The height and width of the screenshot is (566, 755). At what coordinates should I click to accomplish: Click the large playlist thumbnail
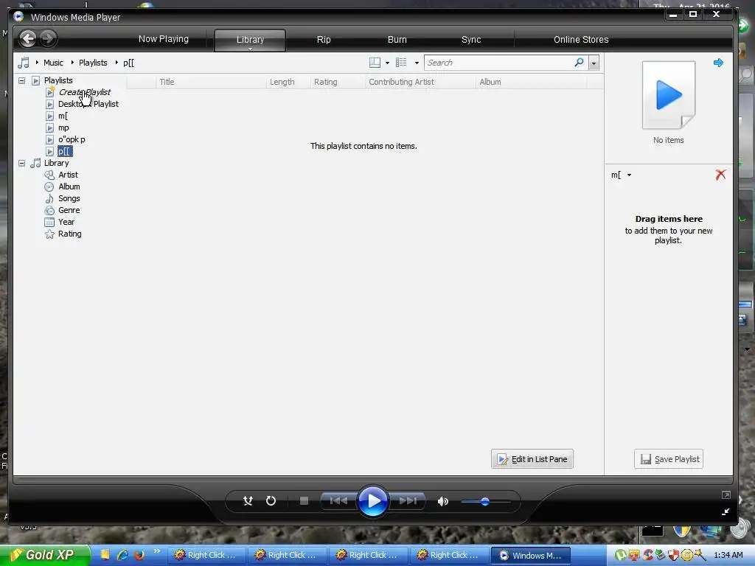[668, 95]
